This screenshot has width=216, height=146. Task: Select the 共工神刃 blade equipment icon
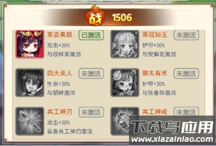pos(30,121)
